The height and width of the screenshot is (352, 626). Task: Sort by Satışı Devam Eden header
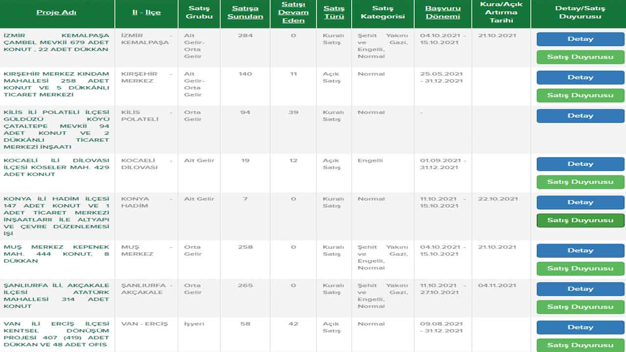point(293,12)
